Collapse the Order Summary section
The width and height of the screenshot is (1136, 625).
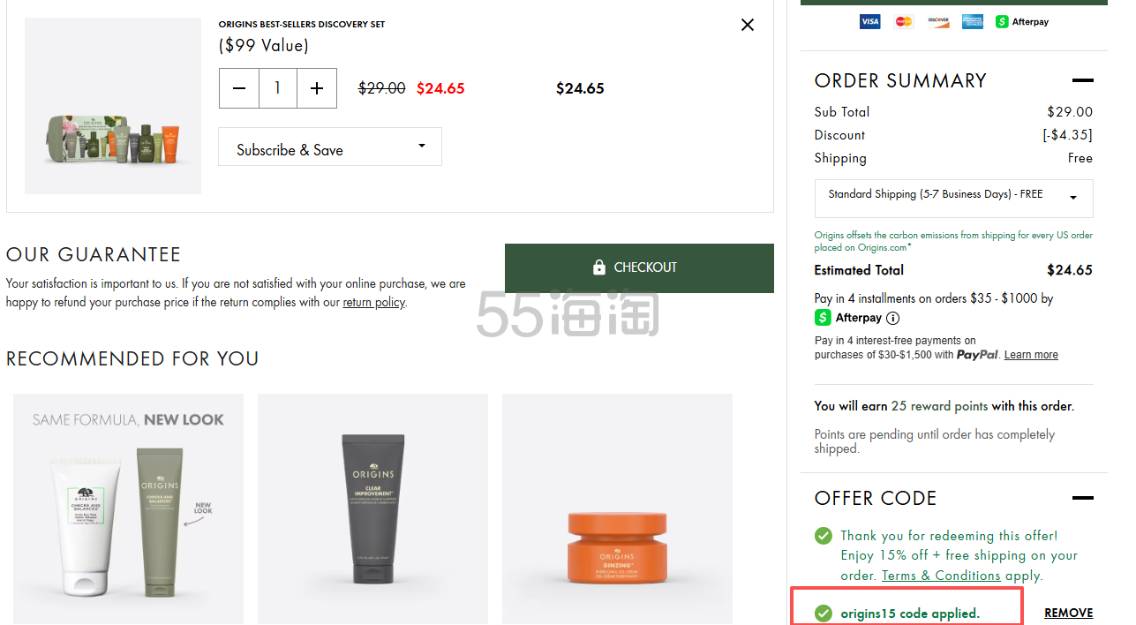click(x=1082, y=80)
